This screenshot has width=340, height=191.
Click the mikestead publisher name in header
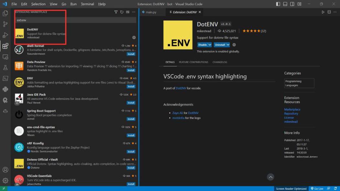[204, 31]
